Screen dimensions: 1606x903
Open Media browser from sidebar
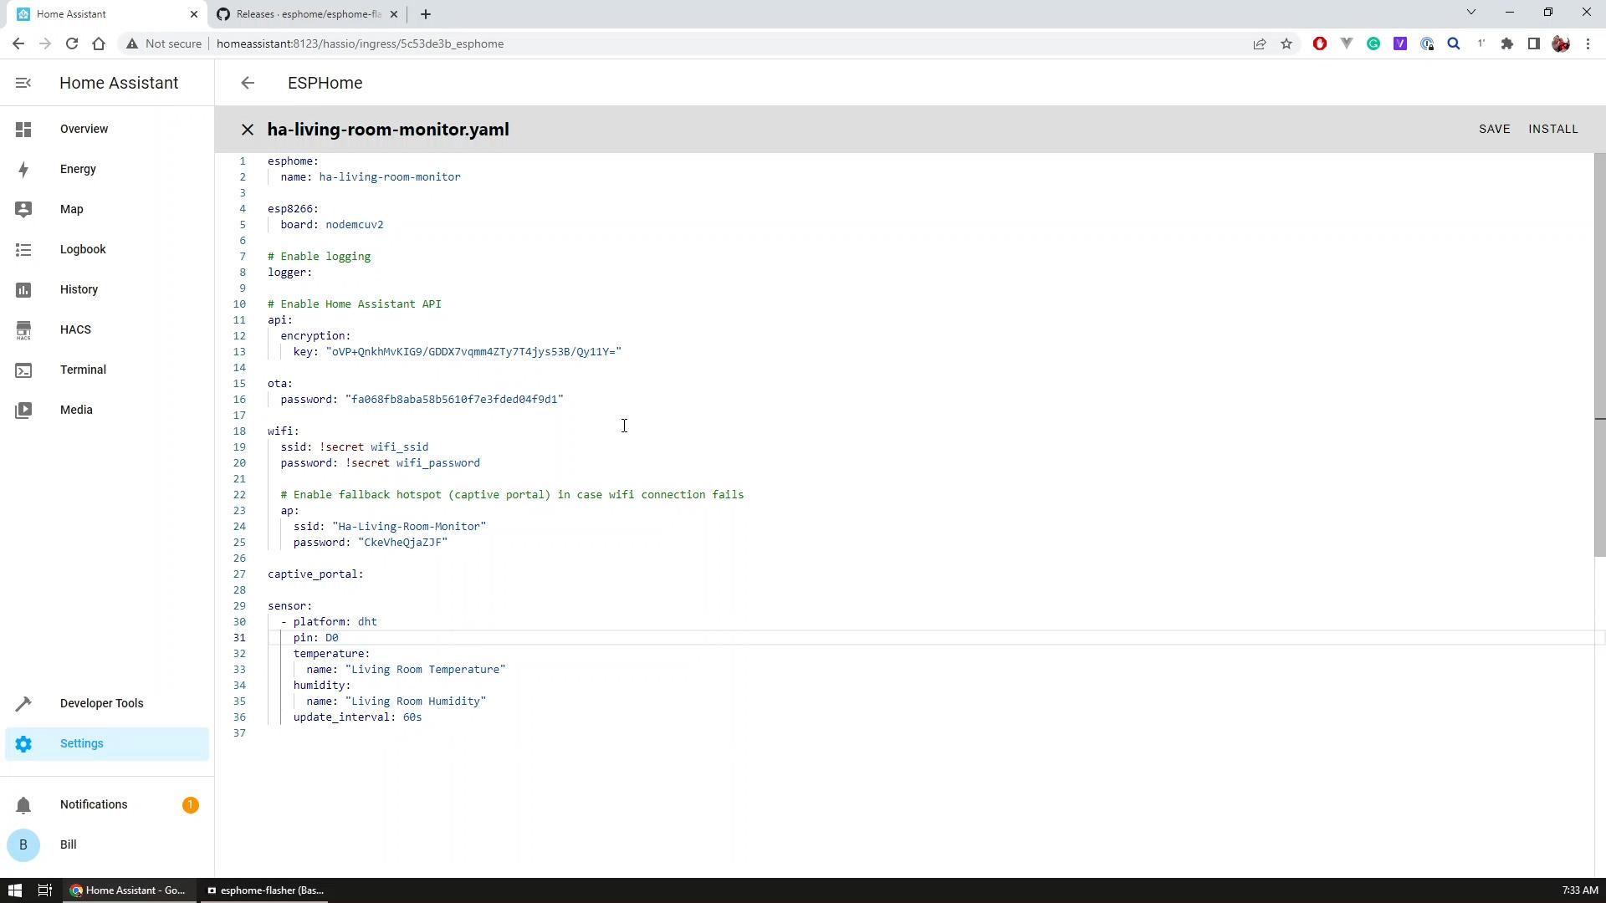(x=76, y=411)
